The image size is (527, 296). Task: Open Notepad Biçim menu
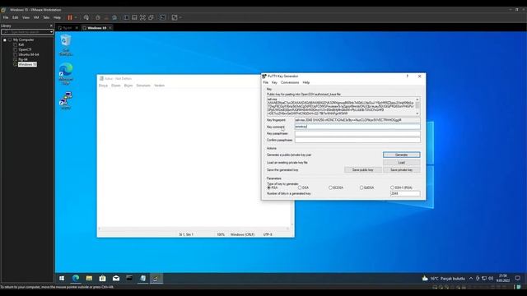click(x=128, y=86)
